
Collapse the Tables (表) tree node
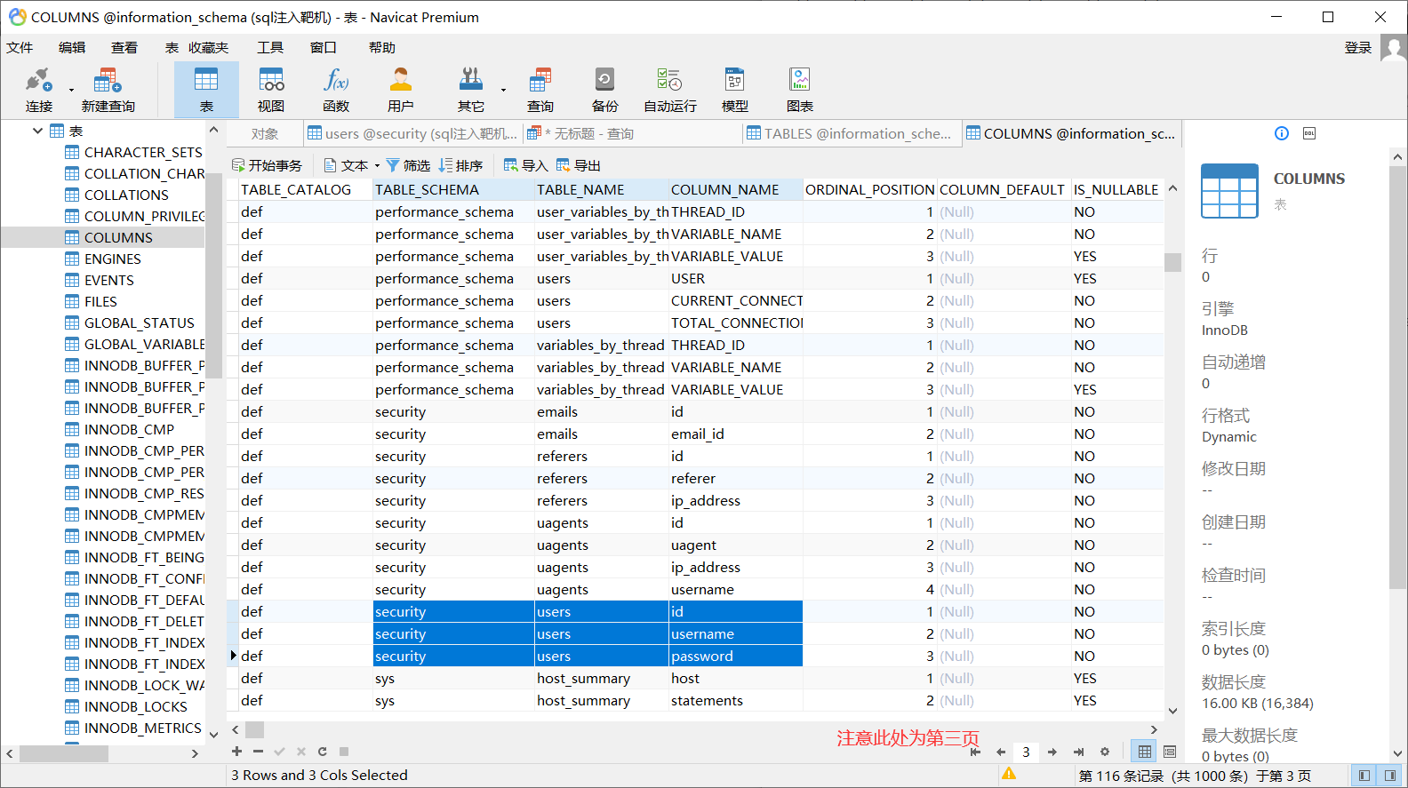(37, 131)
